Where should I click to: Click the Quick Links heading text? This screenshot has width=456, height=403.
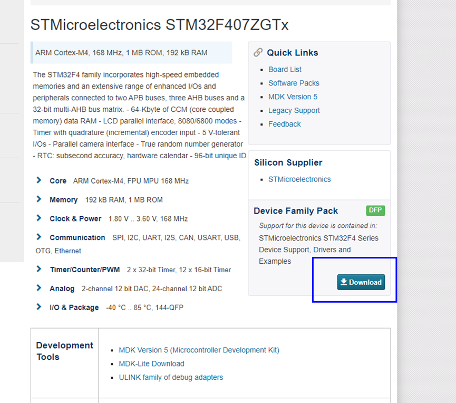[293, 53]
